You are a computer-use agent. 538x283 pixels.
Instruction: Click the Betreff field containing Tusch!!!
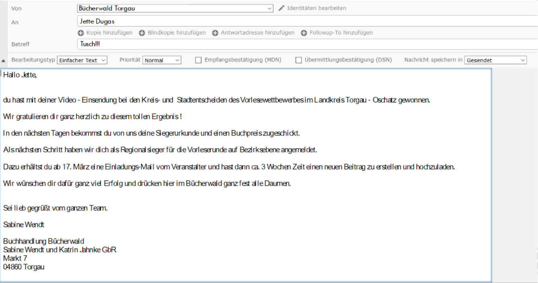tap(307, 44)
